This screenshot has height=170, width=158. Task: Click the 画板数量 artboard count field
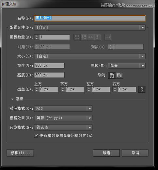point(55,37)
